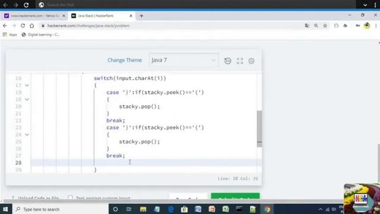Open Word from the taskbar
This screenshot has width=380, height=214.
click(x=198, y=209)
